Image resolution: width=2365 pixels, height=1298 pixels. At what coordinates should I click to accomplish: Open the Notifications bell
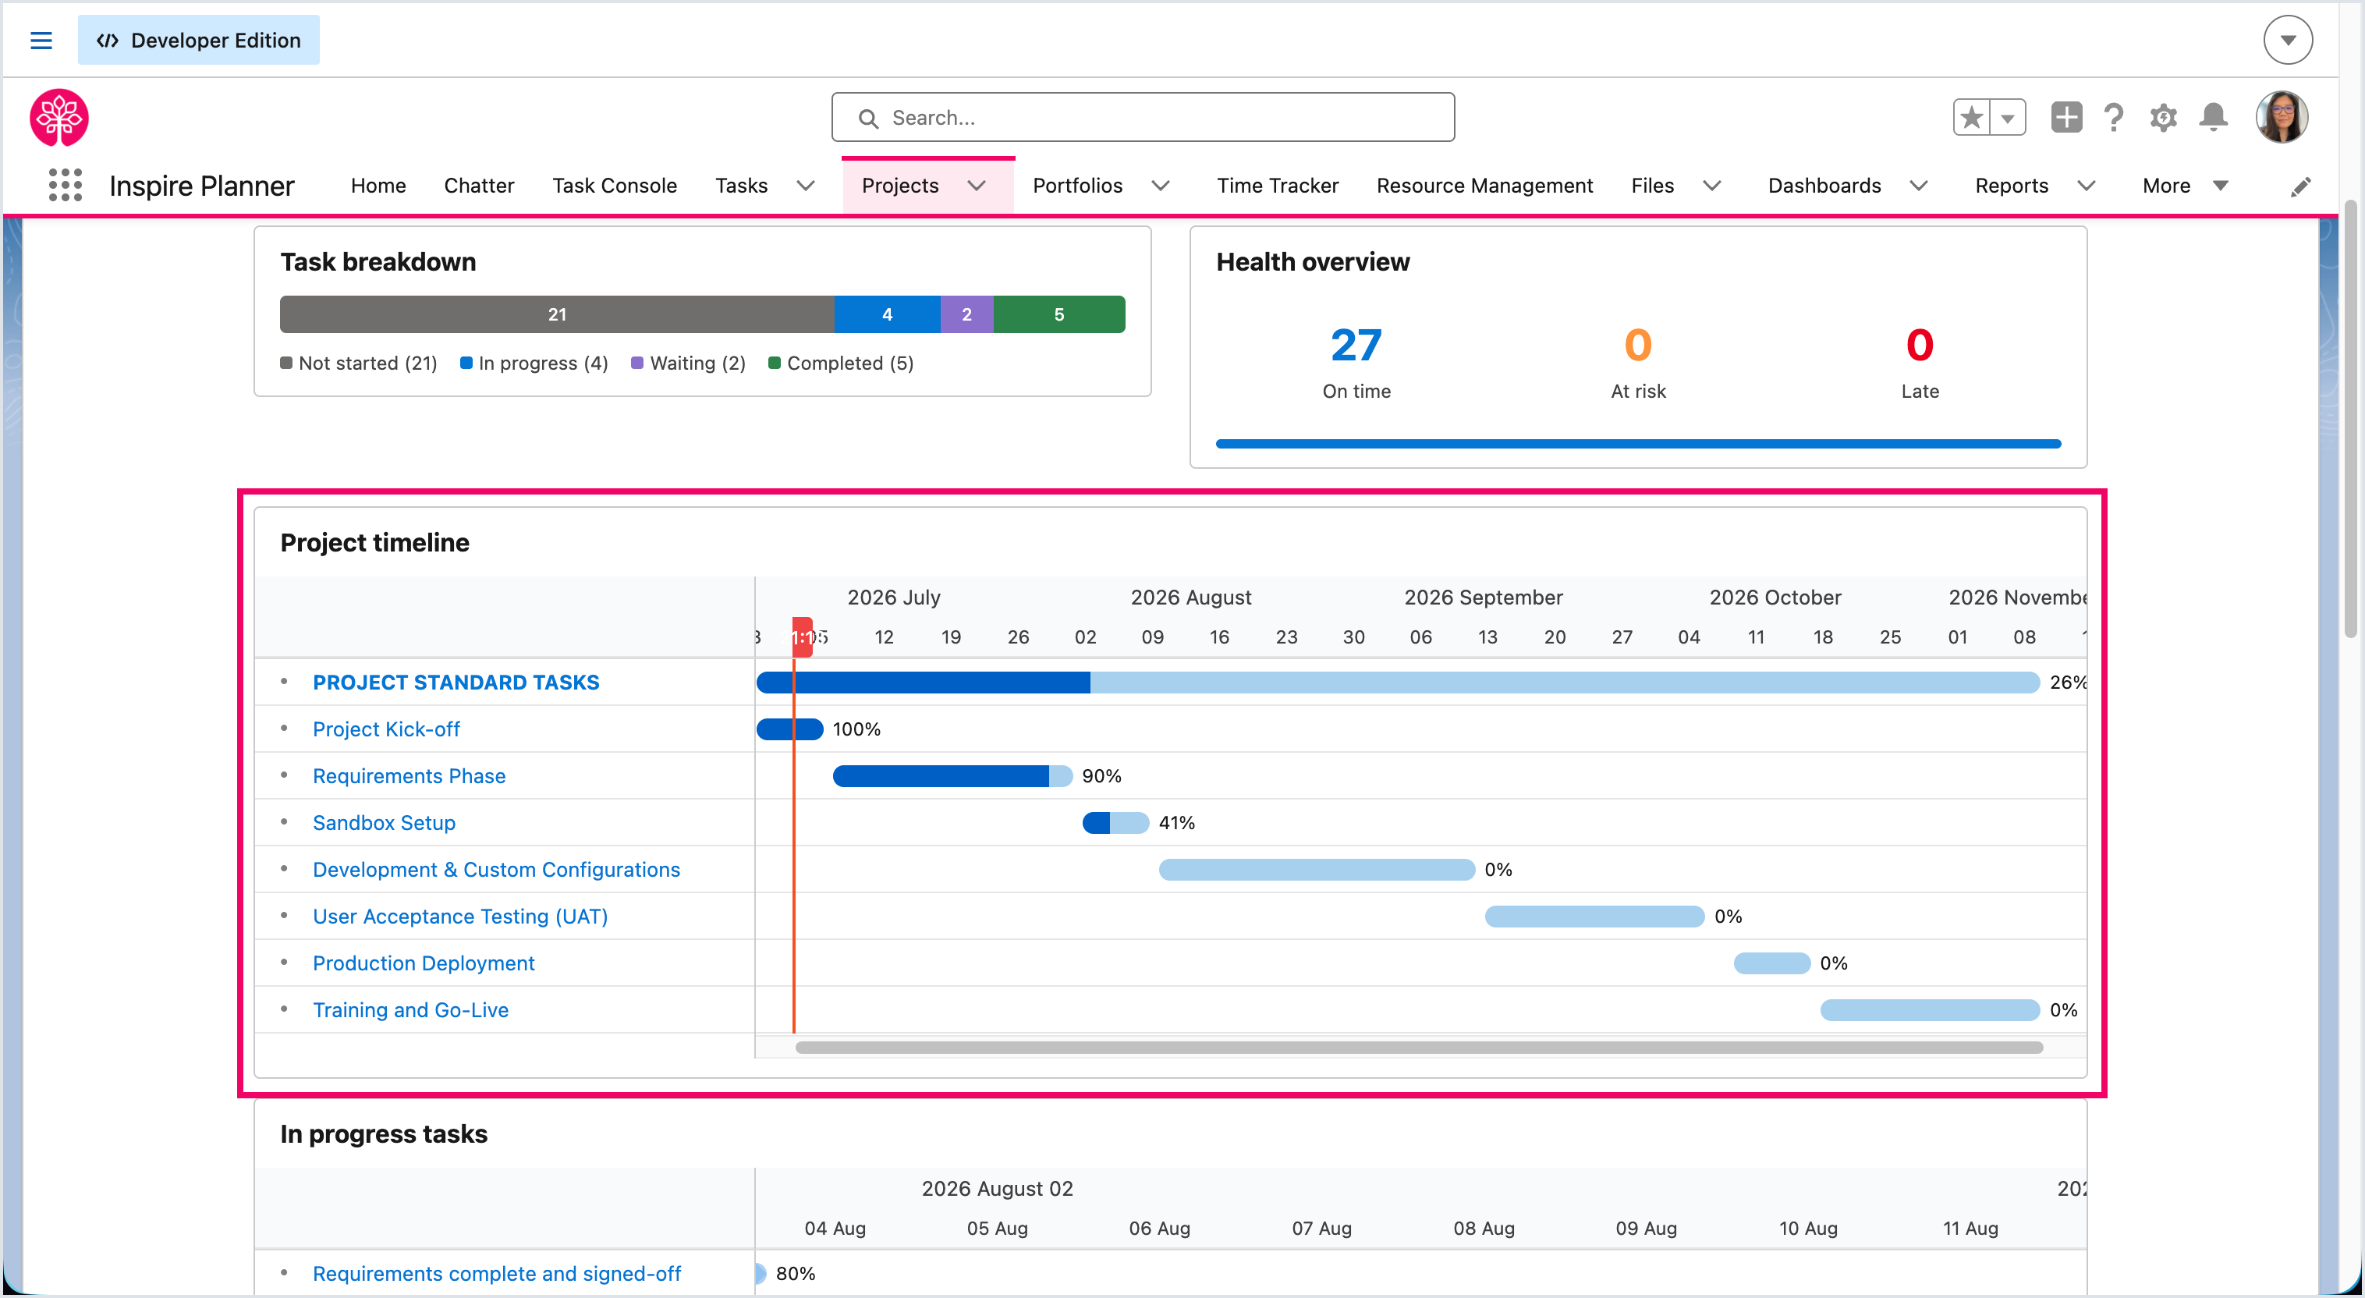[2214, 118]
